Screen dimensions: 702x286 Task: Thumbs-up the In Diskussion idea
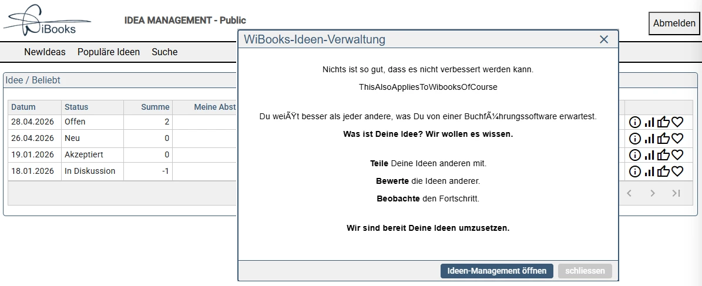tap(663, 171)
